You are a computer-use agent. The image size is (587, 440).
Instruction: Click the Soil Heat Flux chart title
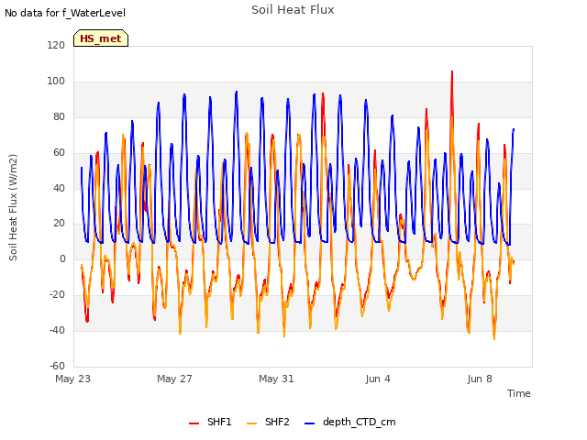pos(293,10)
